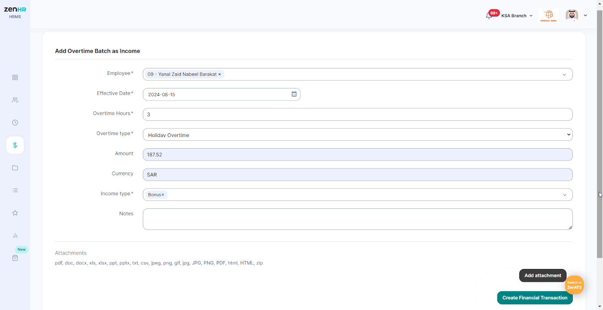Click Create Financial Transaction button
Screen dimensions: 603x310
click(535, 298)
